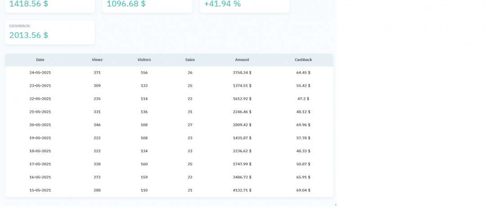Select the 17-05-2021 date cell
486x212 pixels.
click(40, 164)
